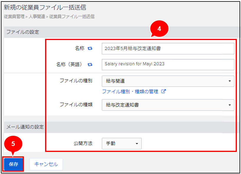
Task: Click the external link icon after ファイル種別・種類の管理
Action: pyautogui.click(x=164, y=92)
